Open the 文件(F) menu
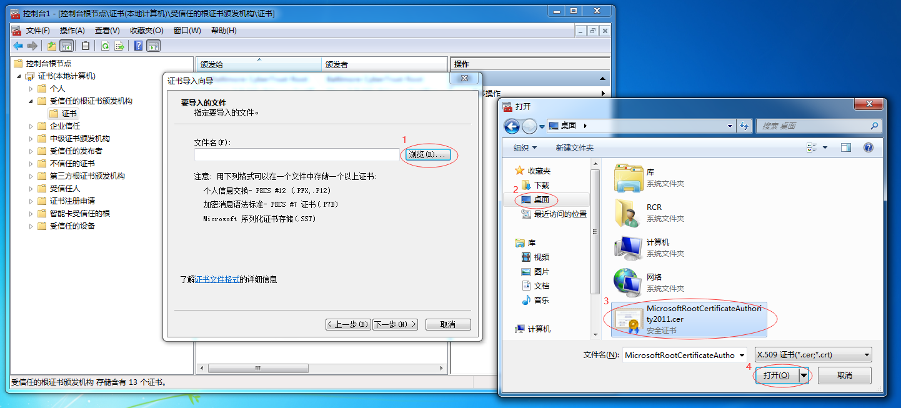Screen dimensions: 901x408 37,30
